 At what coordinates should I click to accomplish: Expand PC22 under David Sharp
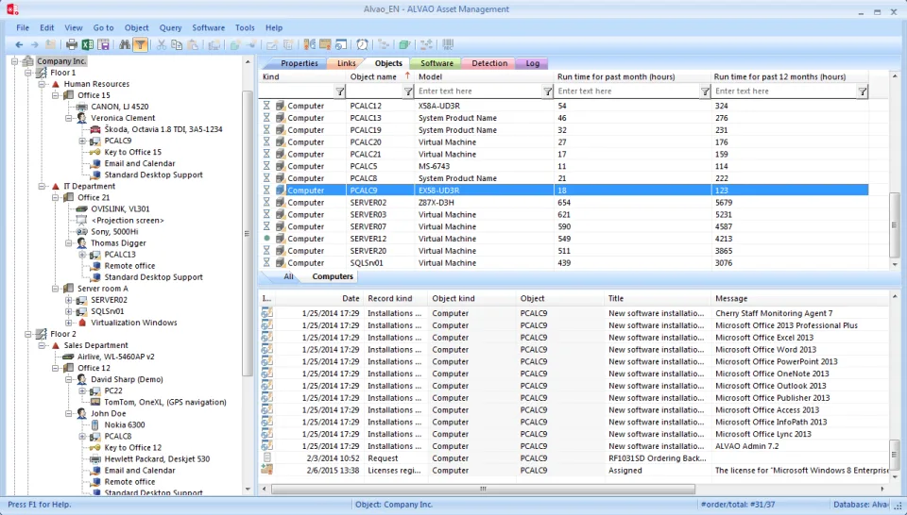[x=82, y=390]
